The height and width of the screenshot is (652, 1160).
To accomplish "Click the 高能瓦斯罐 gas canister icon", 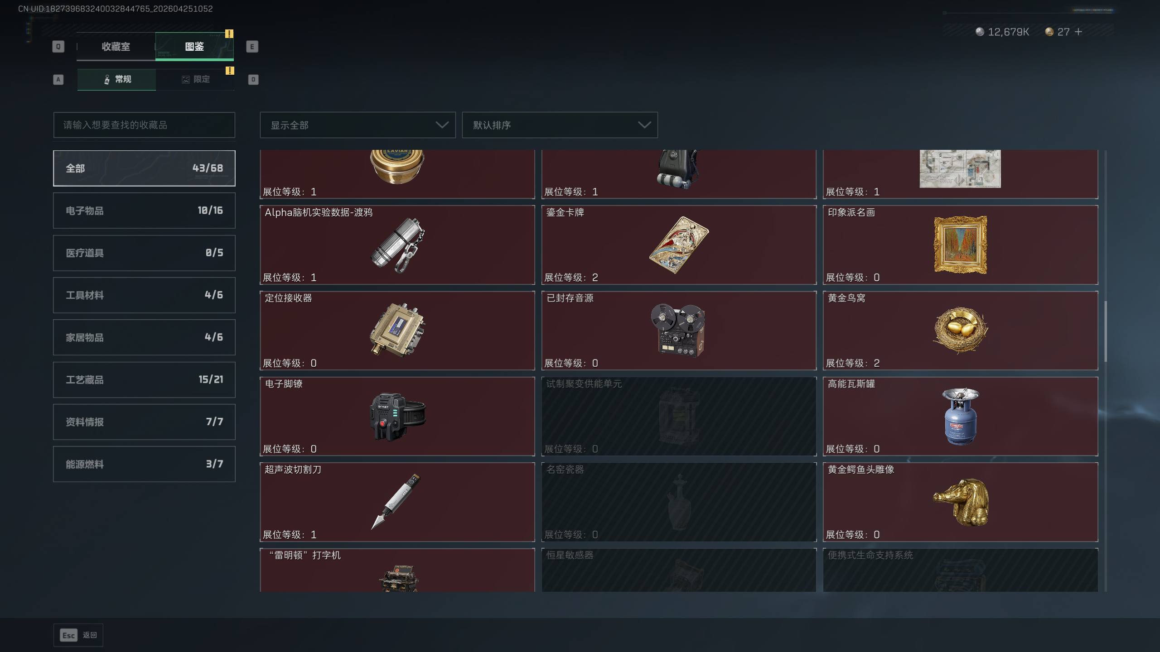I will pyautogui.click(x=960, y=417).
